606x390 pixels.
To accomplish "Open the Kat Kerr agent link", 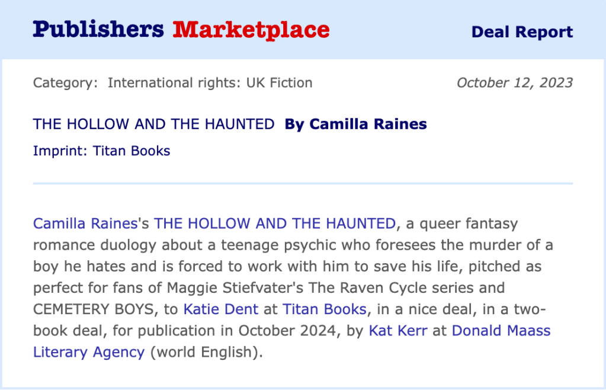I will coord(396,330).
